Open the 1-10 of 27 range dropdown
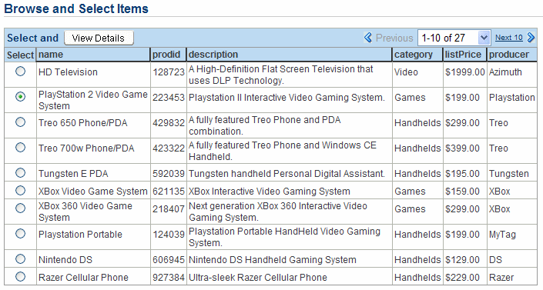Screen dimensions: 543x290 tap(454, 38)
